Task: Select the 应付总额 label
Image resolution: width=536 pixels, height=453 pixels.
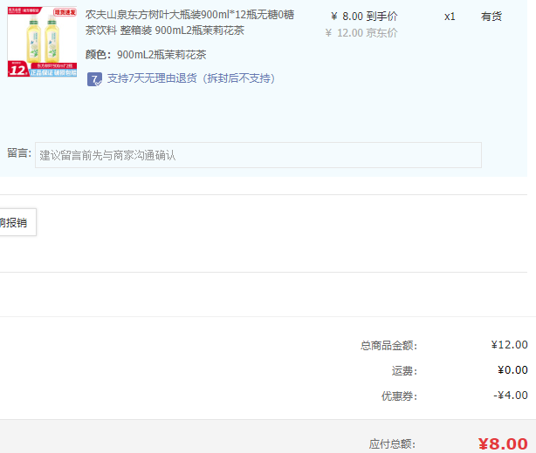Action: click(392, 444)
